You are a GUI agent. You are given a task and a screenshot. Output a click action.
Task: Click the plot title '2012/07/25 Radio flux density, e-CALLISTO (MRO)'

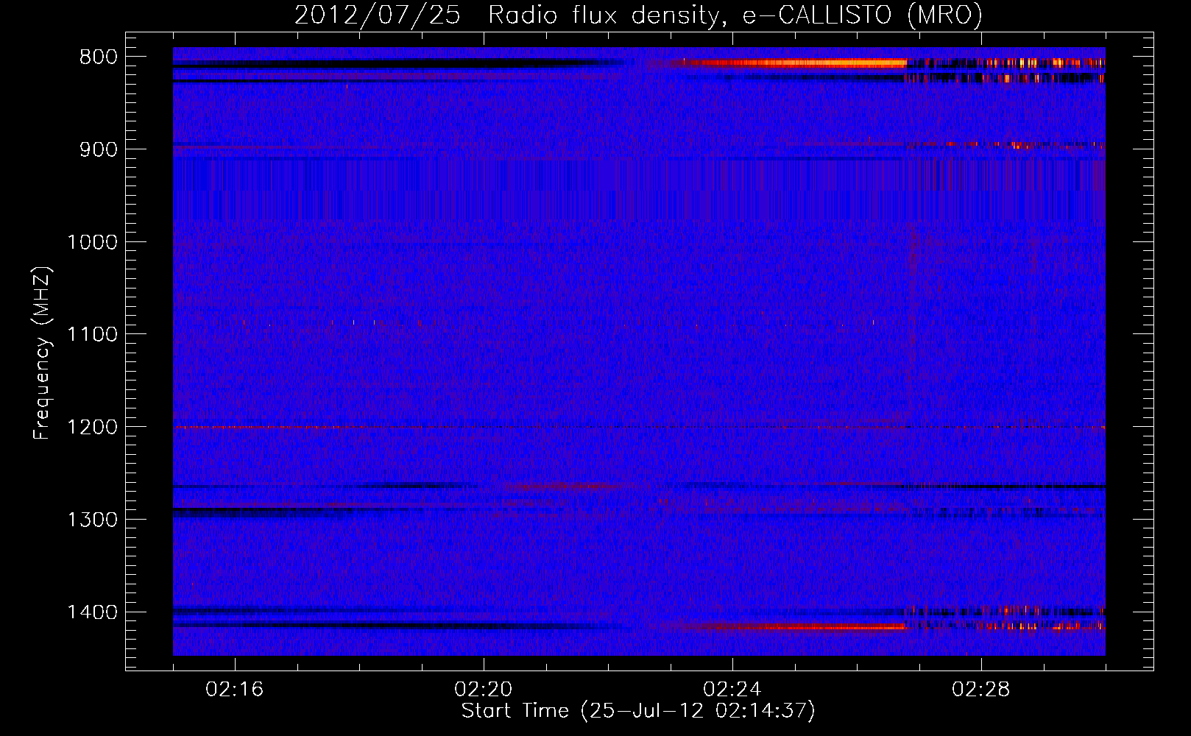tap(638, 15)
